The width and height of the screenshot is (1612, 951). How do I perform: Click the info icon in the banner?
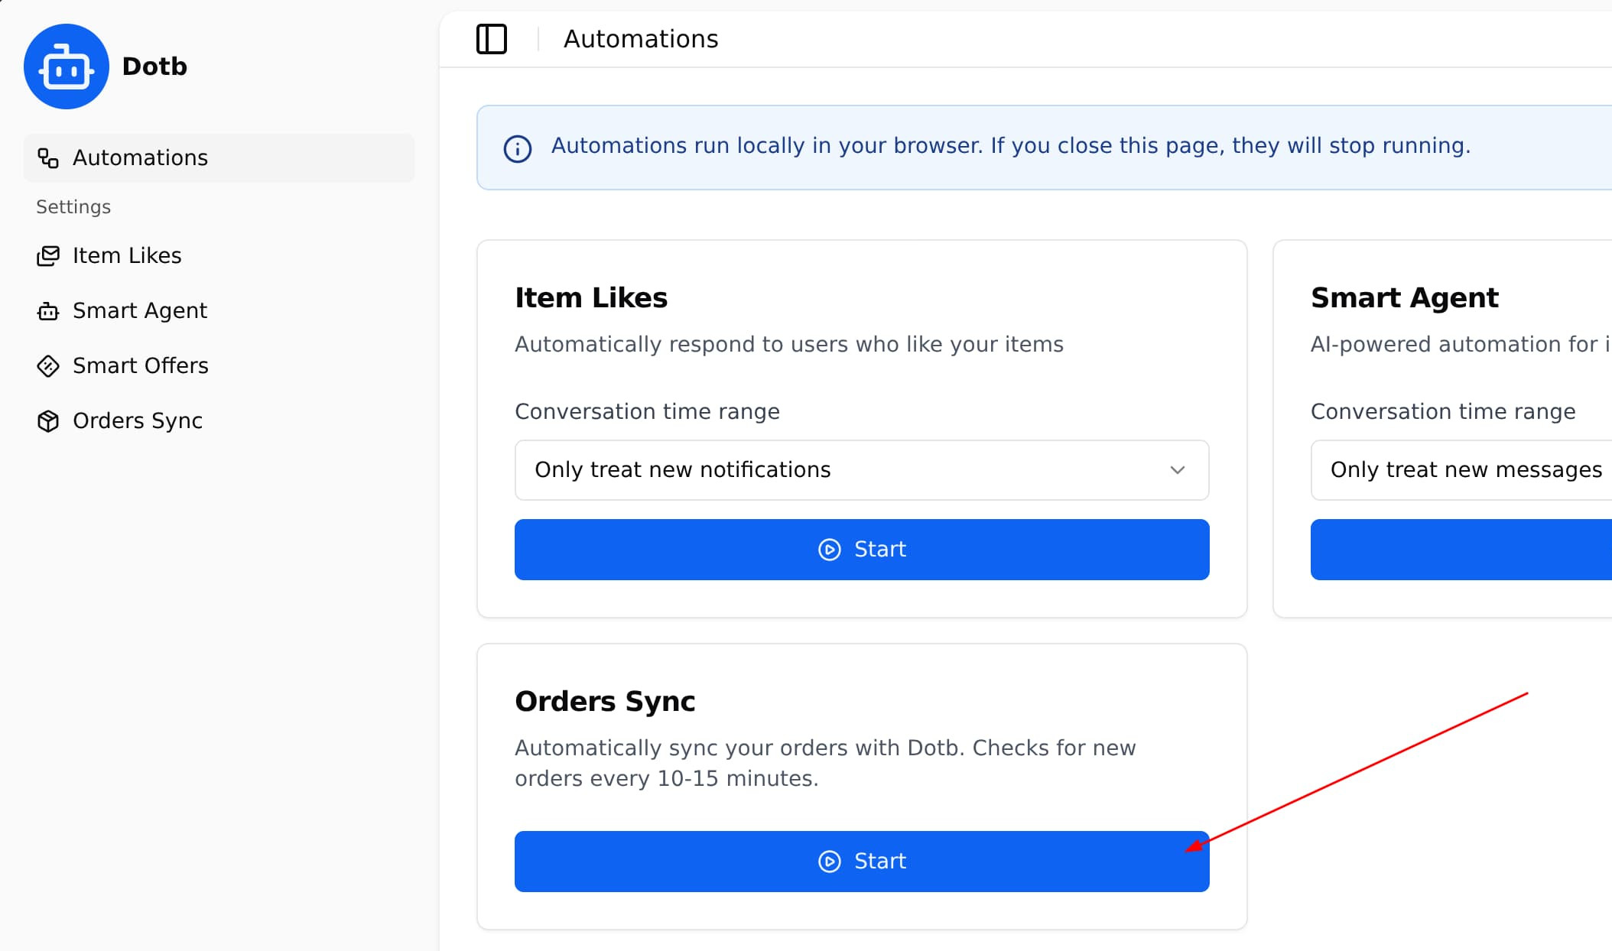coord(518,148)
